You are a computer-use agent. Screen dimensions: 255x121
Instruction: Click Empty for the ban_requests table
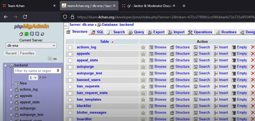point(239,86)
